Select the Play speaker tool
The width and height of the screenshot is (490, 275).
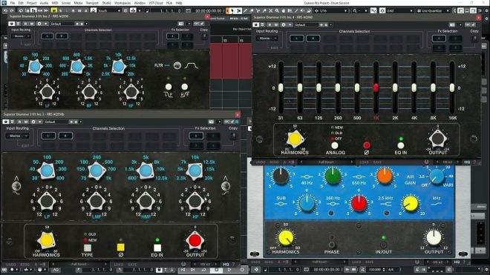click(302, 10)
